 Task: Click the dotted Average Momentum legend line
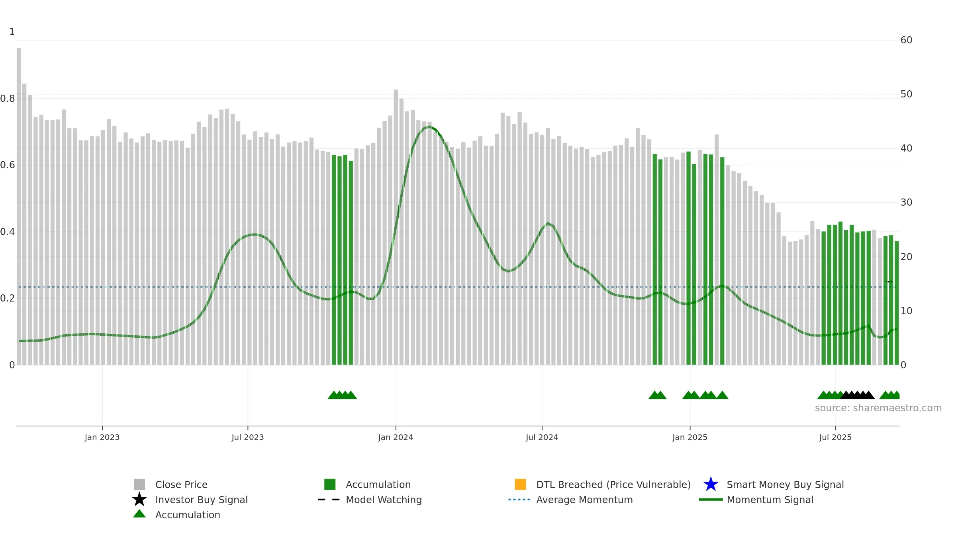coord(519,500)
